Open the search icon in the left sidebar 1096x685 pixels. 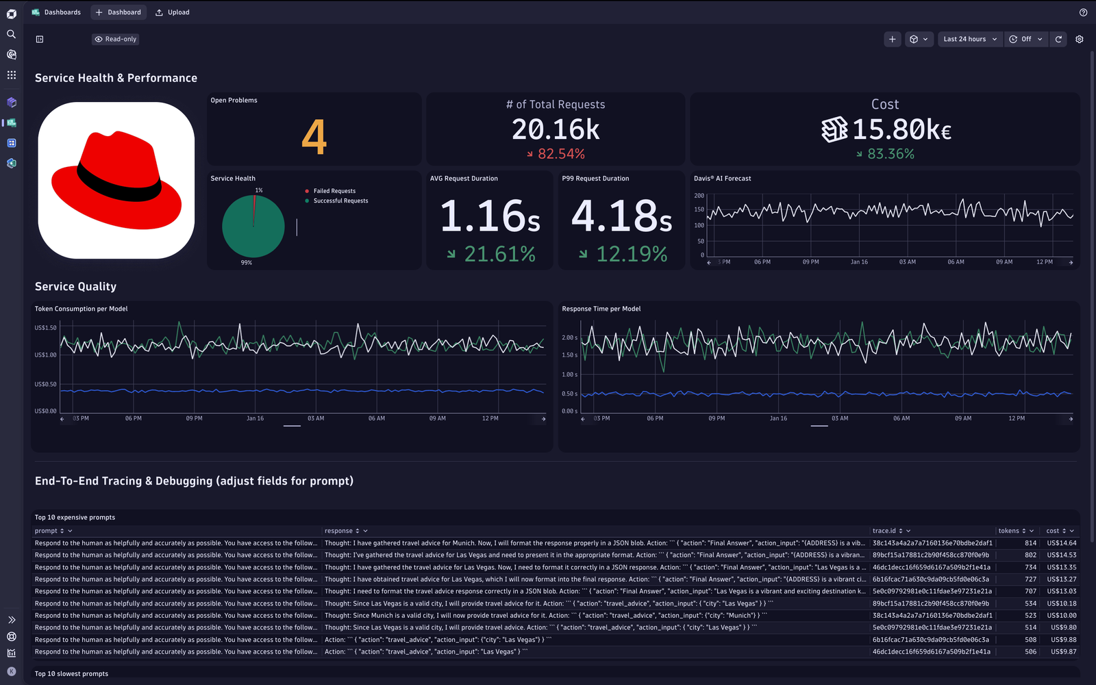[11, 34]
